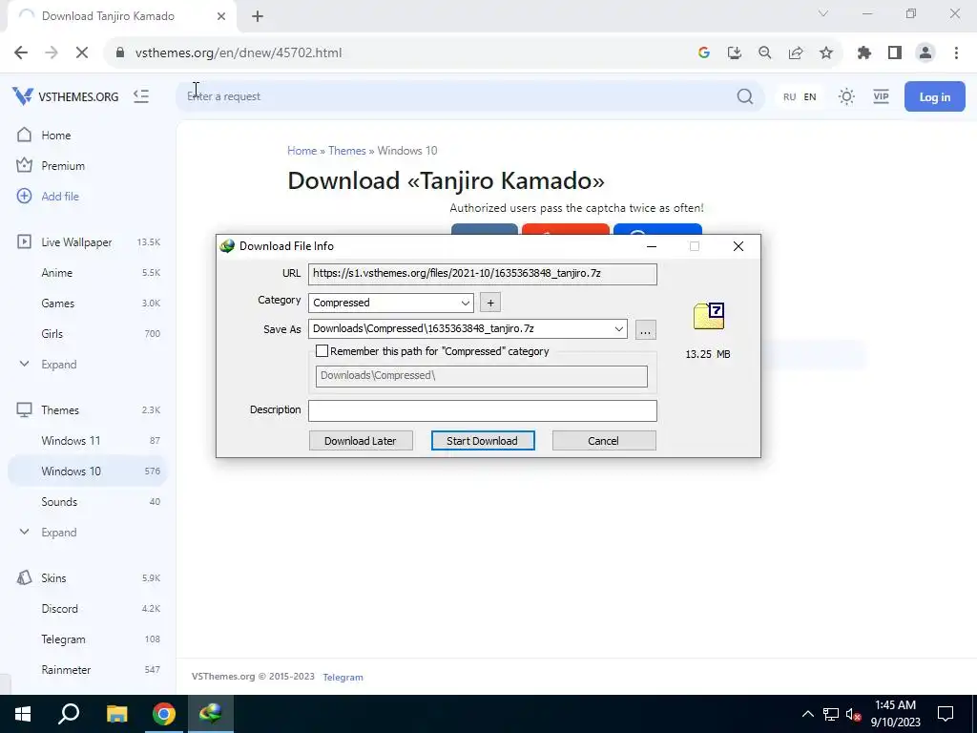977x733 pixels.
Task: Open the Windows Start menu
Action: coord(23,714)
